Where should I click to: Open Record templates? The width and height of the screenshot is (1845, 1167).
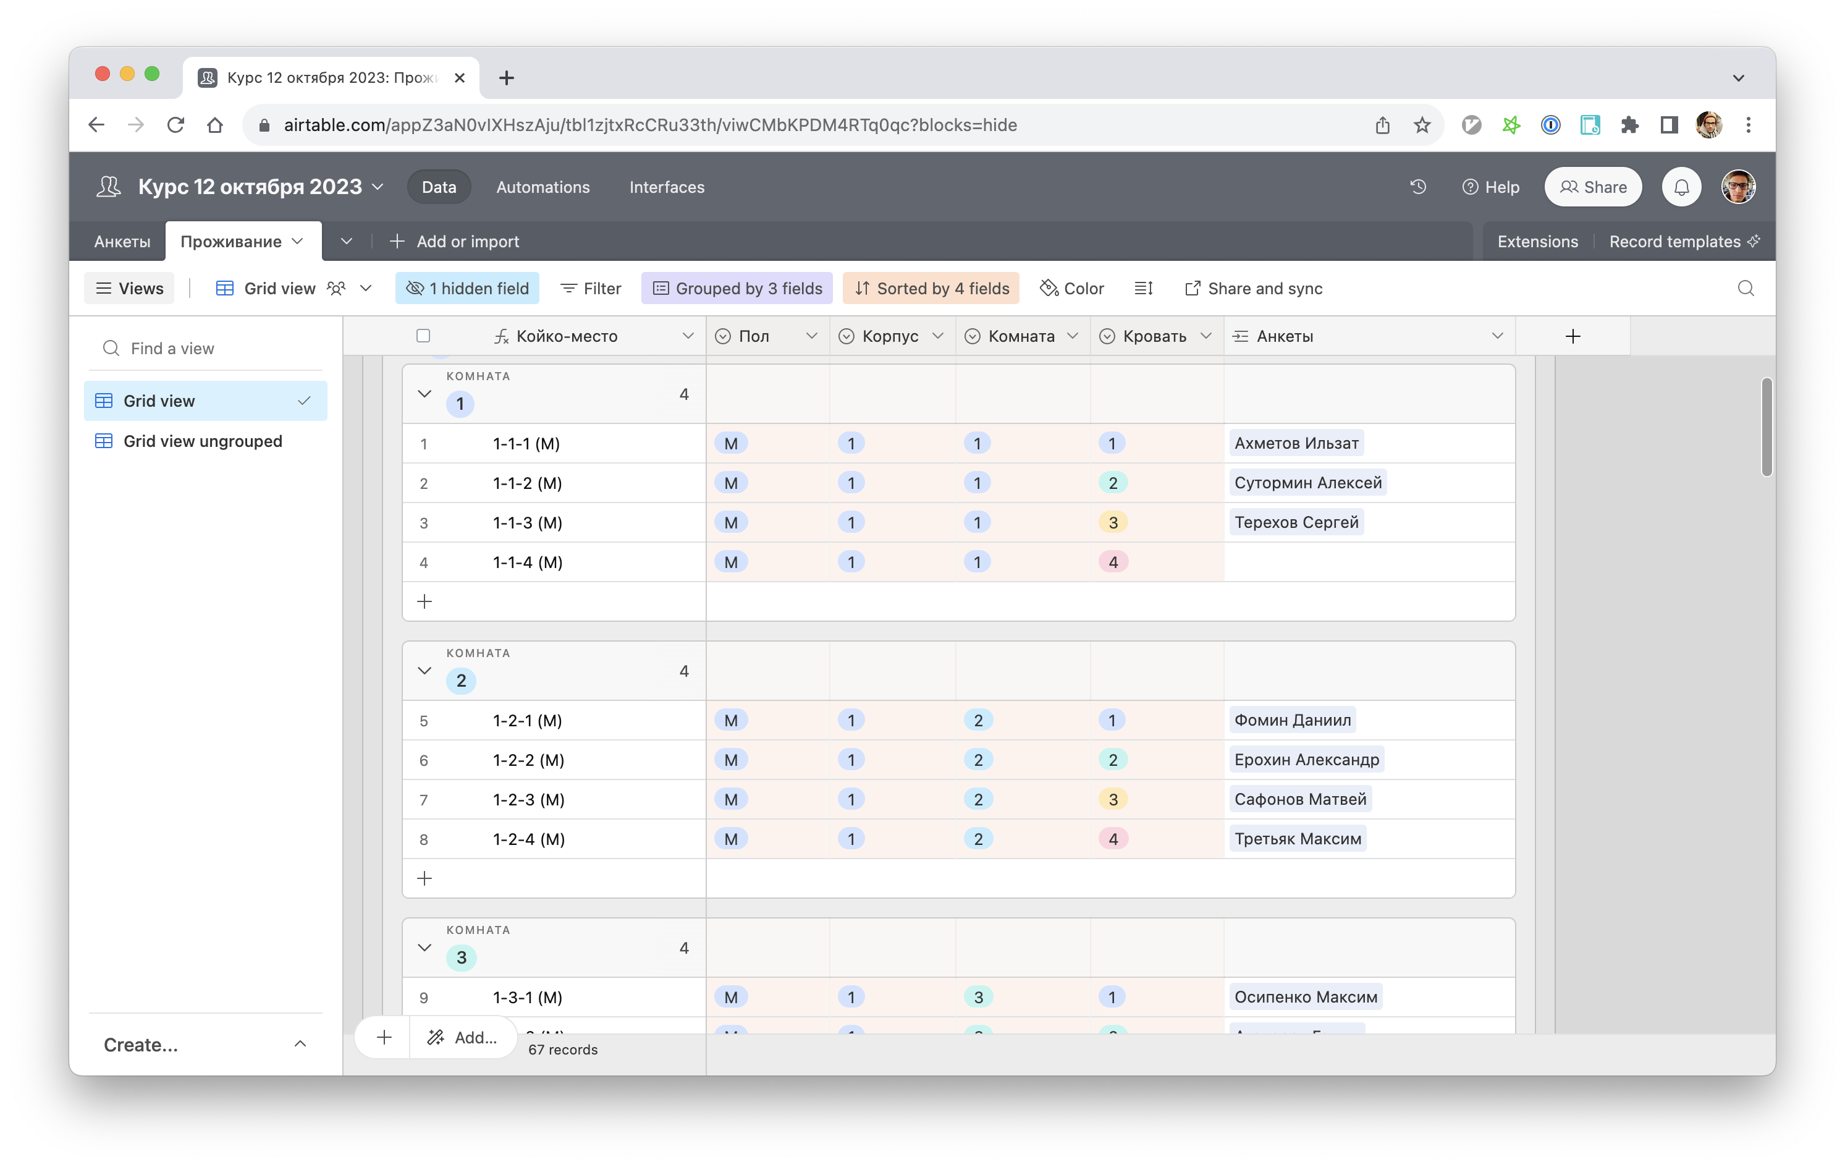click(1684, 241)
